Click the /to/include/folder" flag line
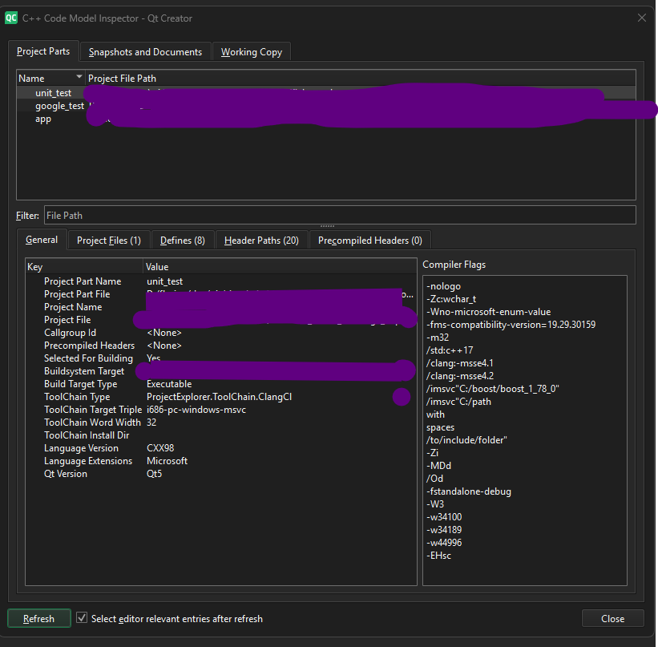The width and height of the screenshot is (658, 647). [466, 440]
